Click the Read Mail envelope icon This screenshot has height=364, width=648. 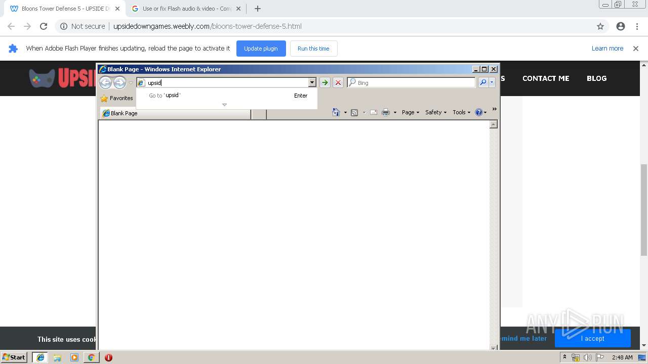[x=374, y=112]
